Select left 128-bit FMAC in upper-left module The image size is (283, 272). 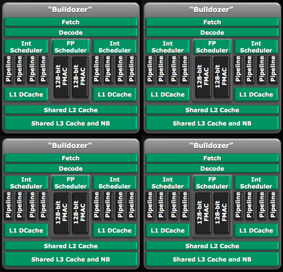coord(62,77)
